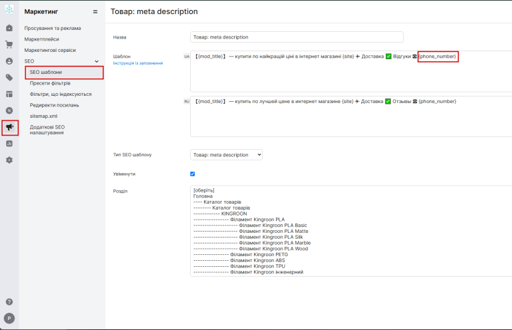Click the profile avatar with letter P
The height and width of the screenshot is (330, 512).
[9, 318]
